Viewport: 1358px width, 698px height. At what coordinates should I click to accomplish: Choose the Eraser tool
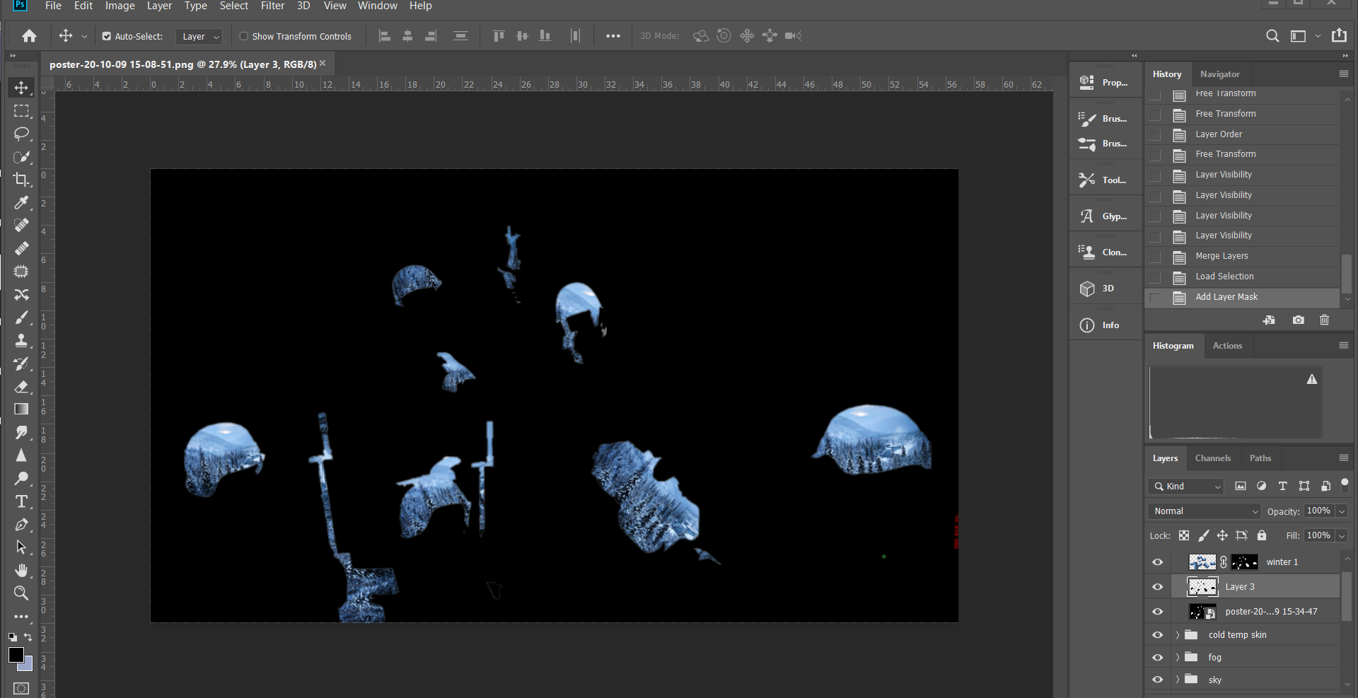(21, 387)
